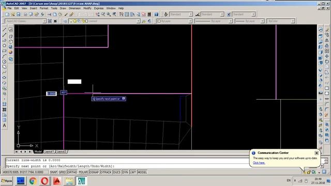
Task: Toggle LWT lineweight display
Action: point(133,172)
